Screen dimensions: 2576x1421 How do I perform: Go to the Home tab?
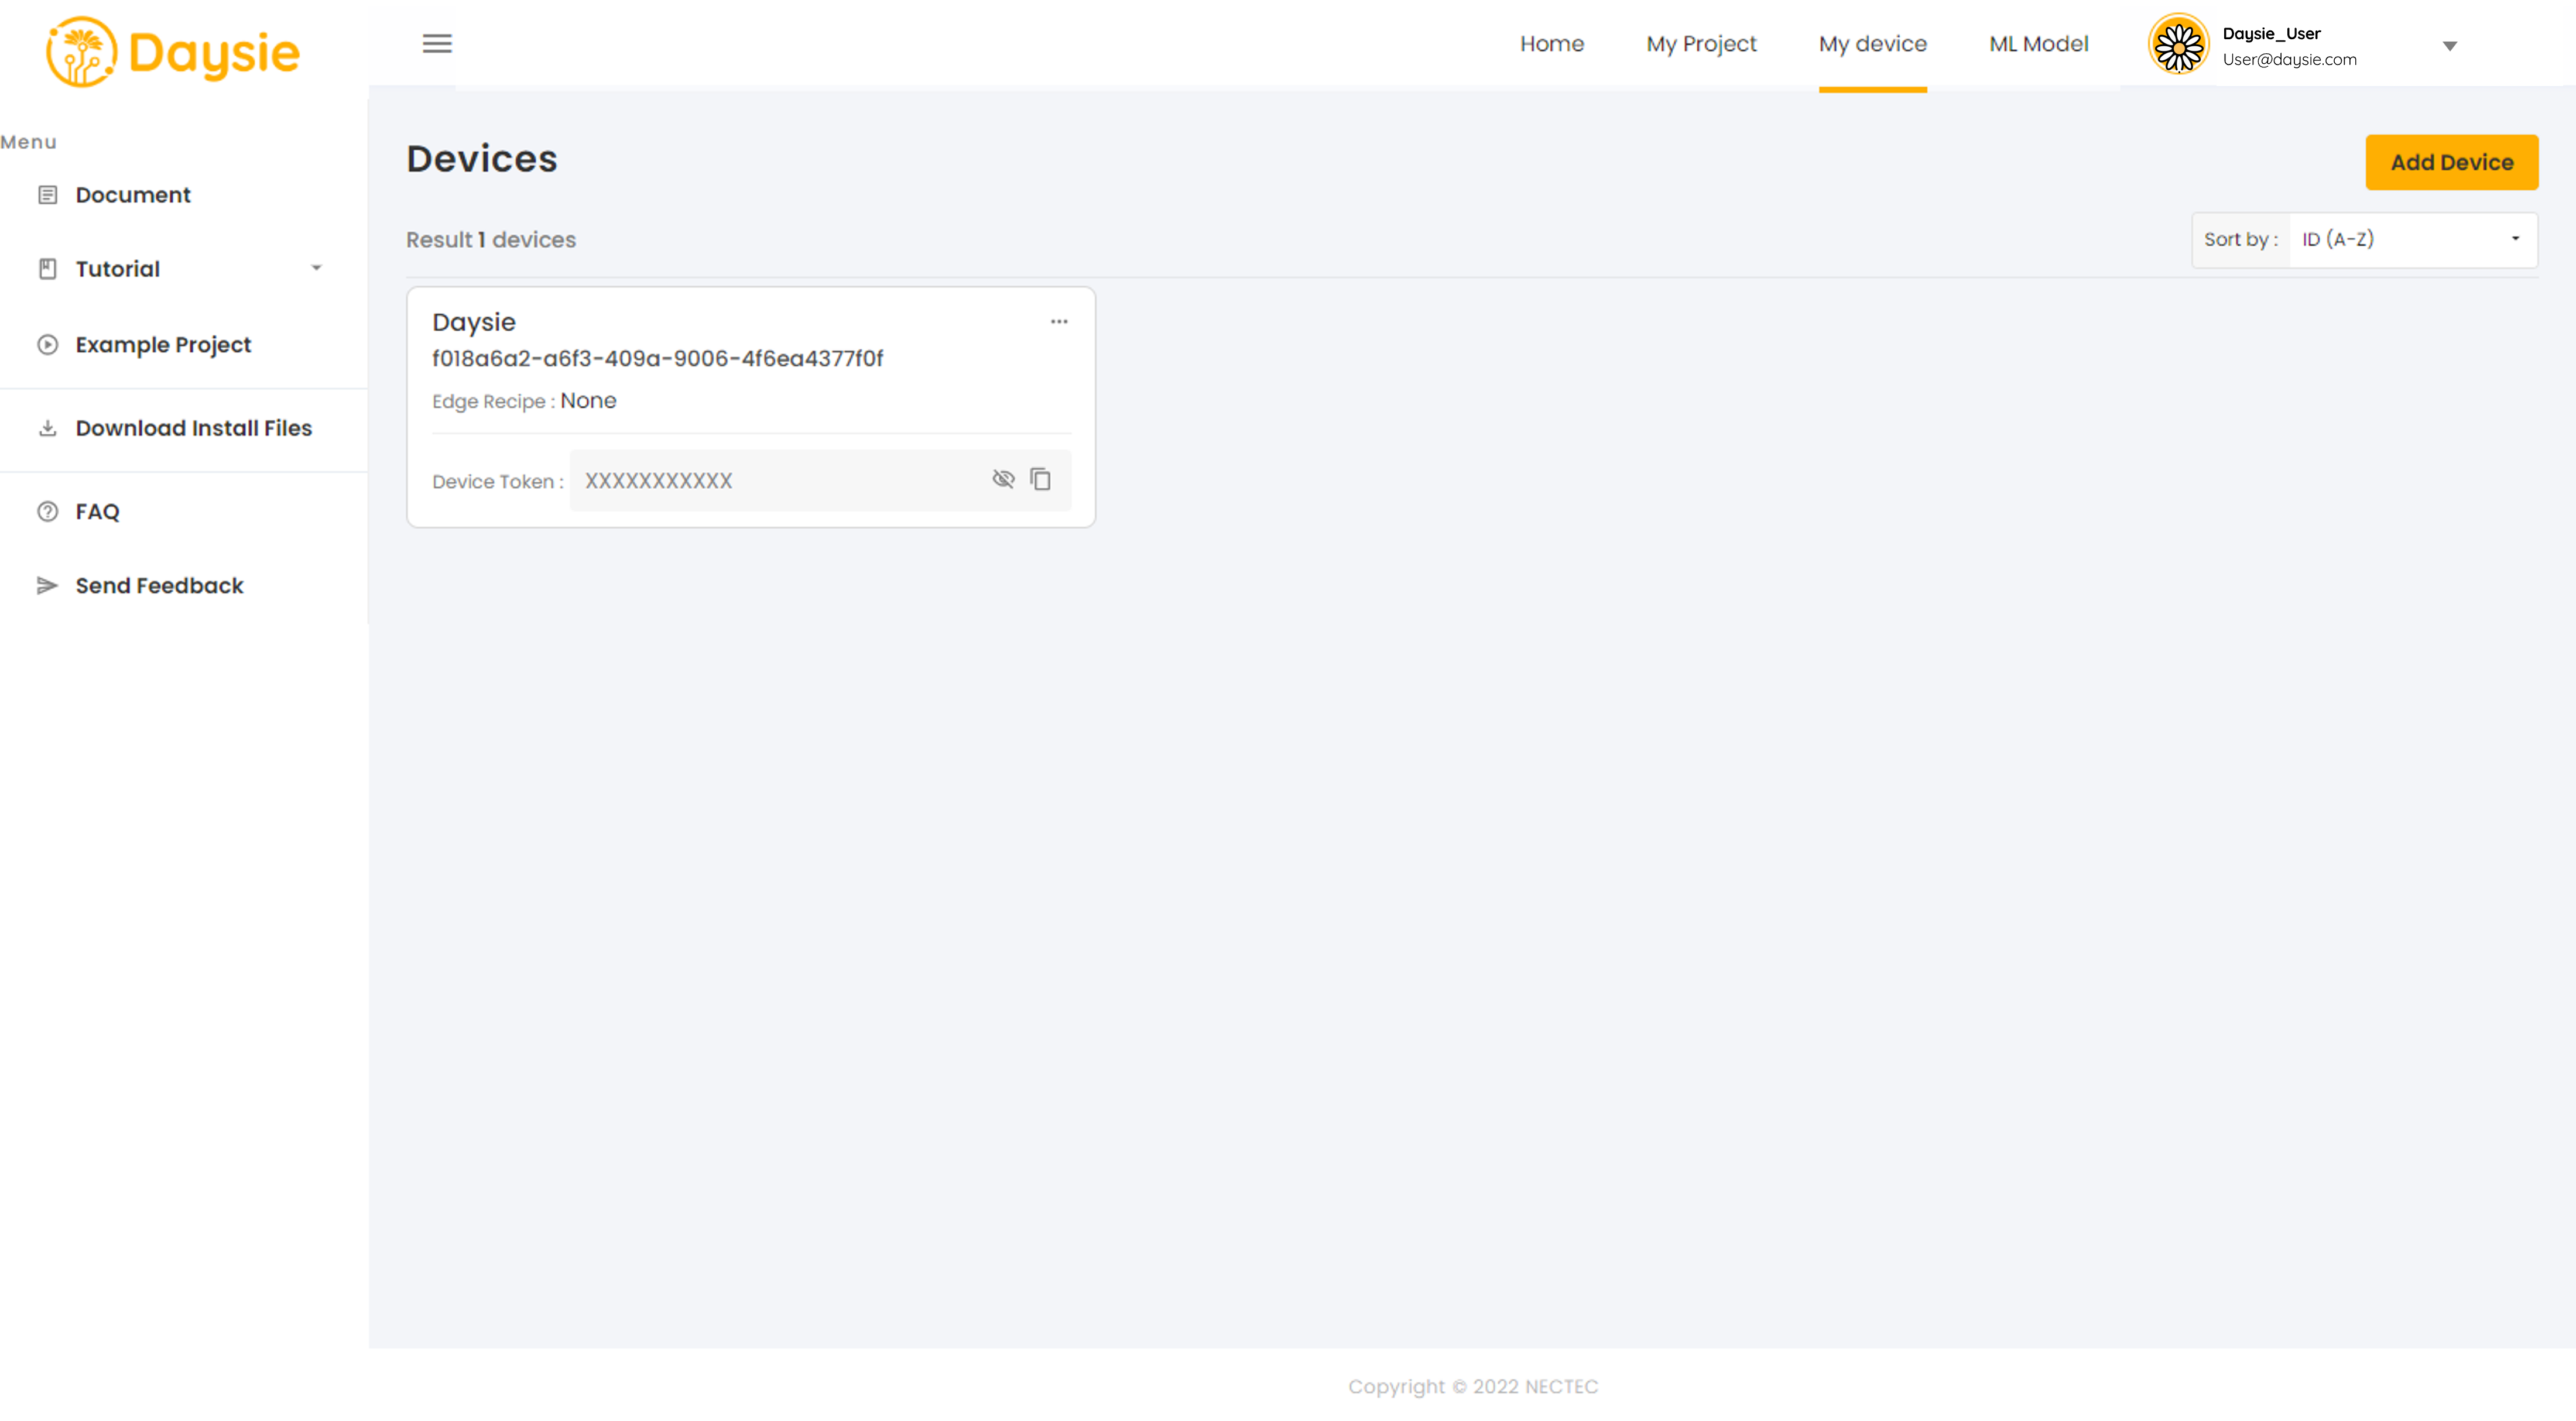pos(1551,44)
